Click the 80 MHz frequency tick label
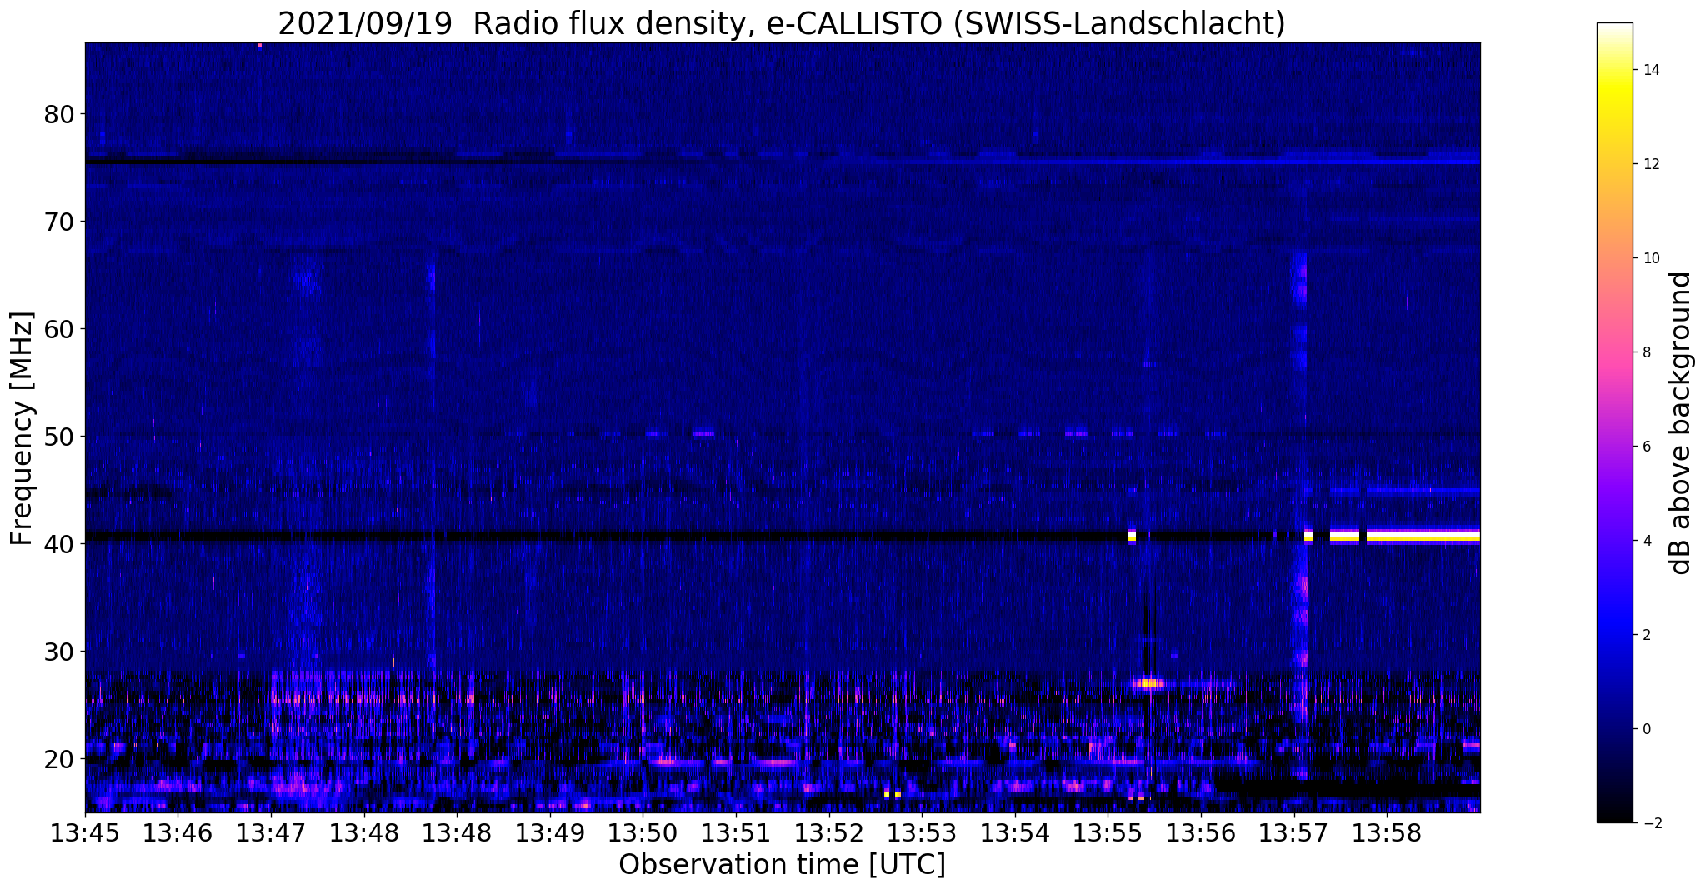This screenshot has height=889, width=1706. 58,114
